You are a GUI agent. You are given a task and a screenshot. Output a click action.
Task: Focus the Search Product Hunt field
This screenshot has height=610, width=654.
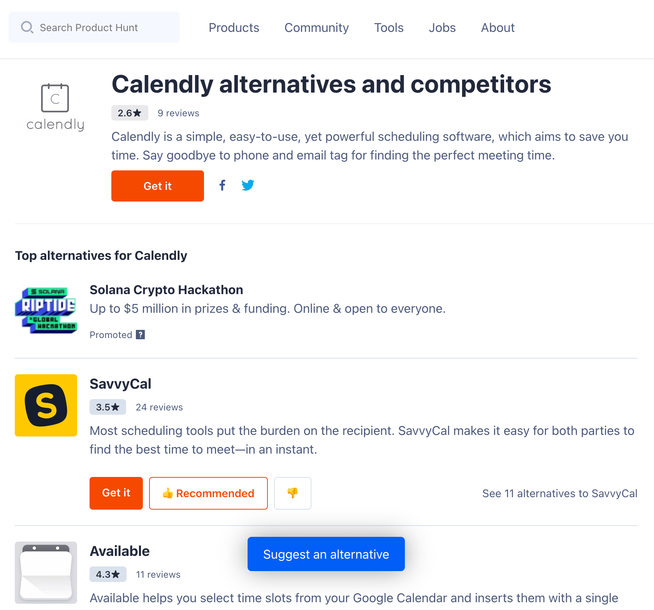click(x=94, y=27)
